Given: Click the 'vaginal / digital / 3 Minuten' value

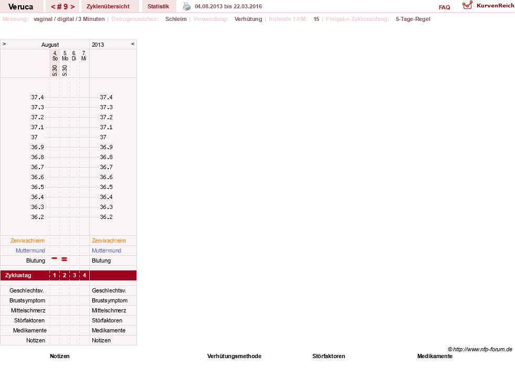Looking at the screenshot, I should pos(69,19).
